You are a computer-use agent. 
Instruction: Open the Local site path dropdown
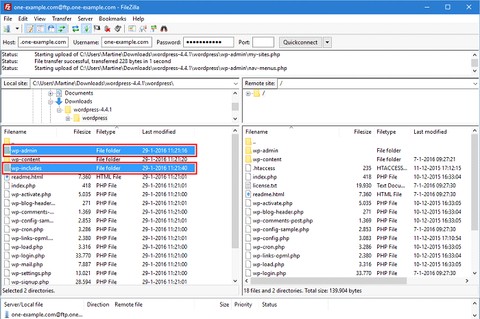235,84
